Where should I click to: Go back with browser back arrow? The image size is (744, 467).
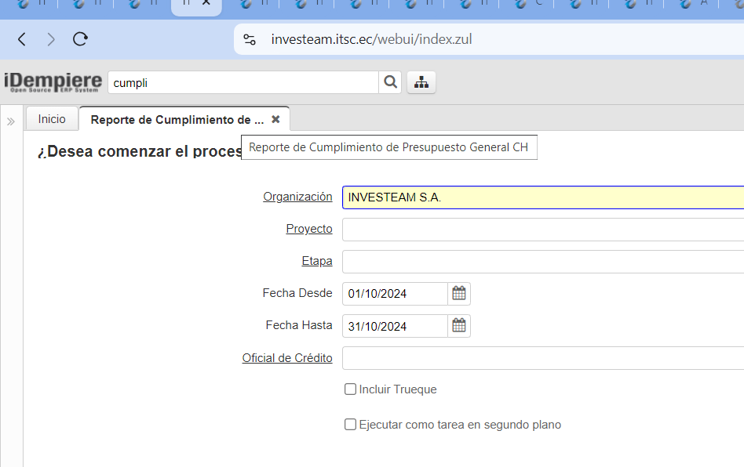[22, 39]
